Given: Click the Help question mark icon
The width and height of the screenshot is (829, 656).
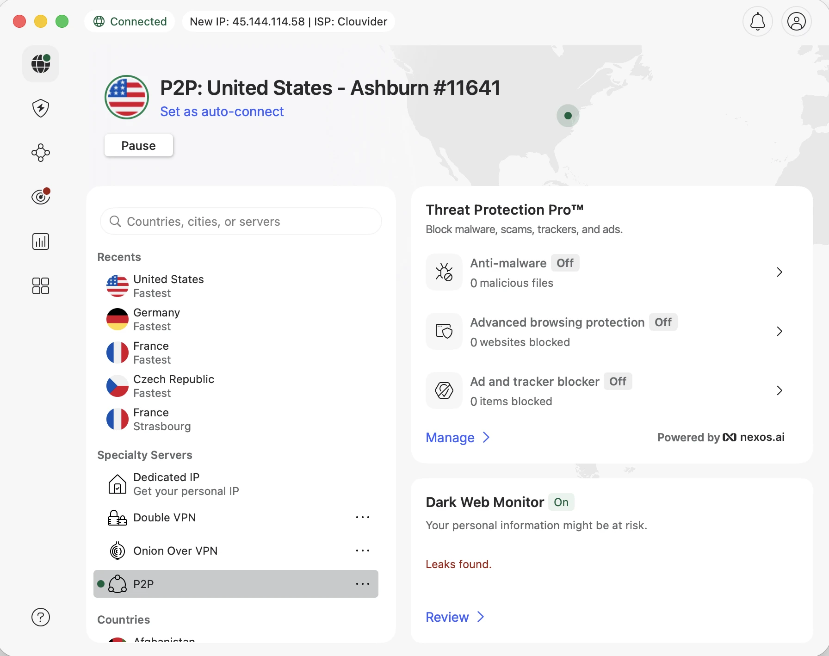Looking at the screenshot, I should click(40, 617).
